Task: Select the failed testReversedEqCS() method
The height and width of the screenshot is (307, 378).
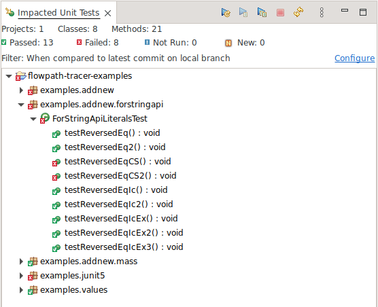Action: point(118,162)
